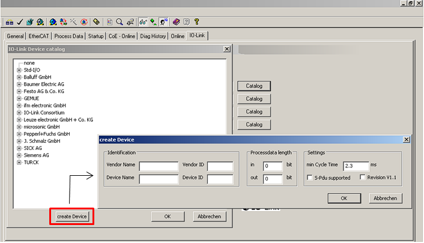Select the IO-Link tab
Screen dimensions: 424x243
point(197,35)
